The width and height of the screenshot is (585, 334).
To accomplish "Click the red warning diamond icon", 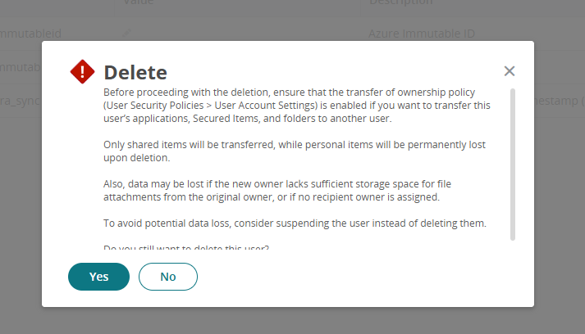I will (x=83, y=72).
